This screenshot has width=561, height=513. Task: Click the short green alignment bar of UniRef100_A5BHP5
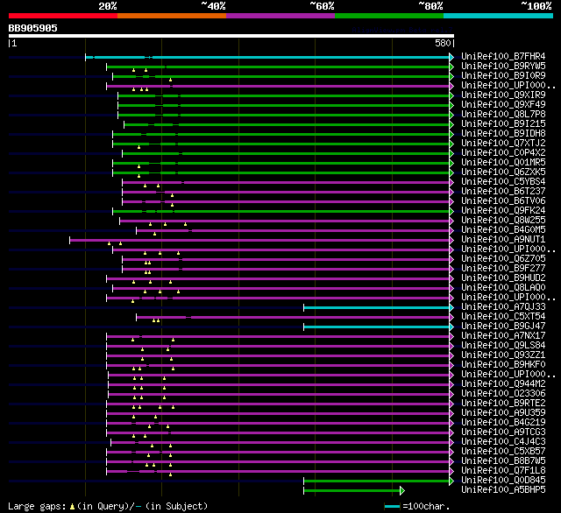(354, 491)
